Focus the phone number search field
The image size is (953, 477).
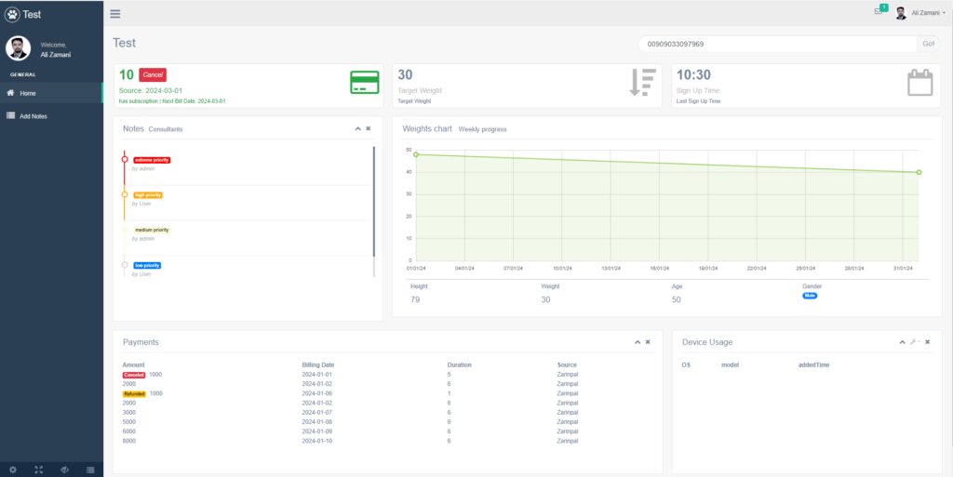coord(777,44)
